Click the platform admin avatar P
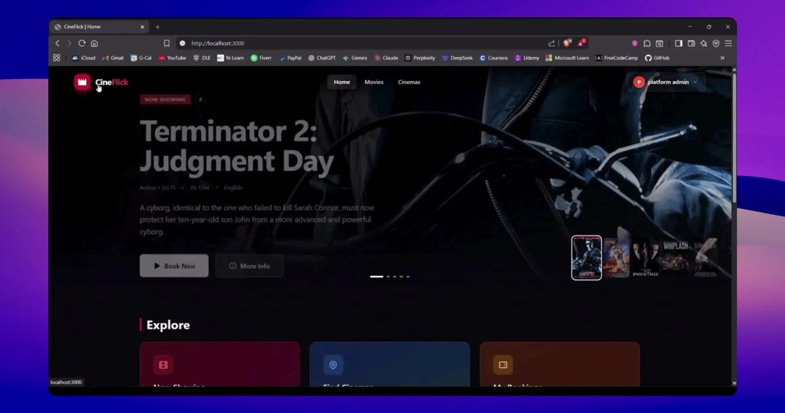785x413 pixels. (x=638, y=82)
